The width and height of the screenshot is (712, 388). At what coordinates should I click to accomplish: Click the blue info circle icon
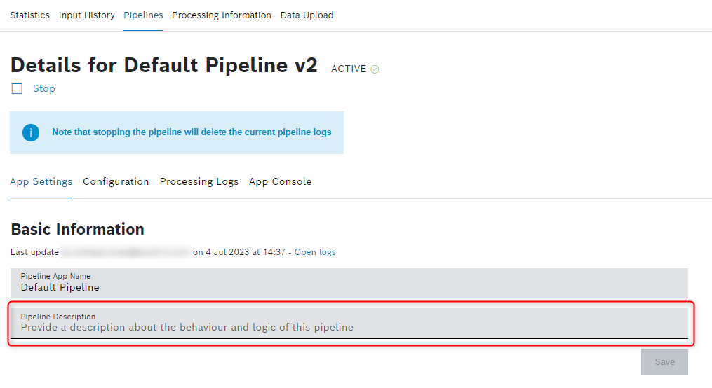31,132
